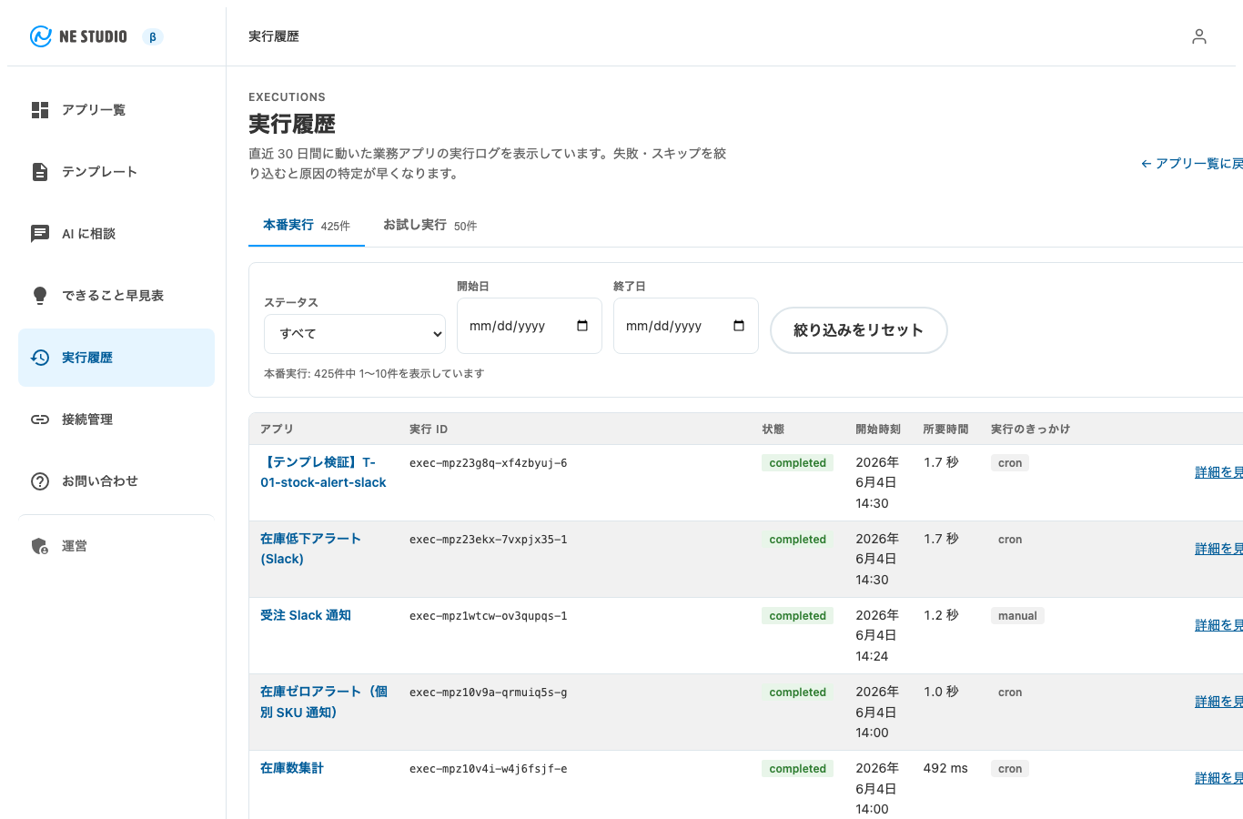This screenshot has height=819, width=1243.
Task: Click ← アプリ一覧に戻る link
Action: [1192, 164]
